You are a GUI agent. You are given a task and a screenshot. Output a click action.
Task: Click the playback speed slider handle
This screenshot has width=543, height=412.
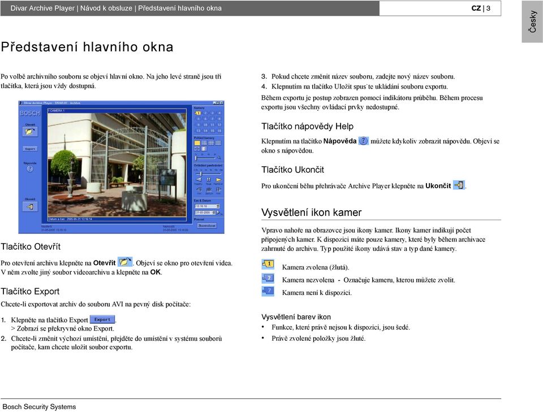pyautogui.click(x=201, y=174)
